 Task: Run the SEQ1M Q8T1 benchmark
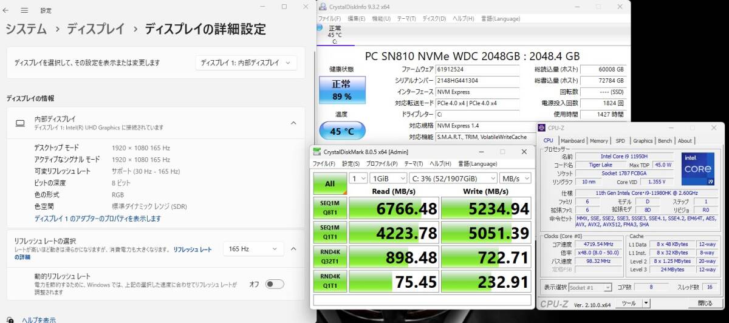click(x=330, y=208)
